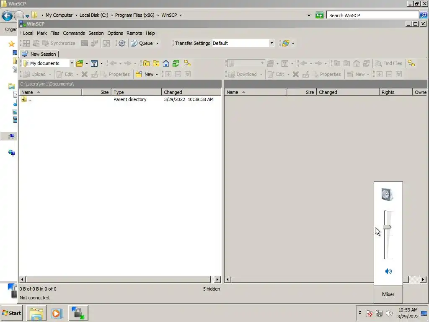429x322 pixels.
Task: Click the network tray icon
Action: click(379, 313)
